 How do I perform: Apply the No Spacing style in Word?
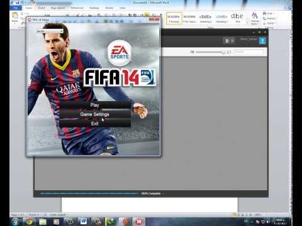click(x=189, y=18)
